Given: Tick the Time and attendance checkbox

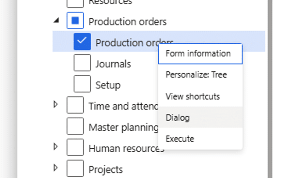Looking at the screenshot, I should pyautogui.click(x=75, y=105).
